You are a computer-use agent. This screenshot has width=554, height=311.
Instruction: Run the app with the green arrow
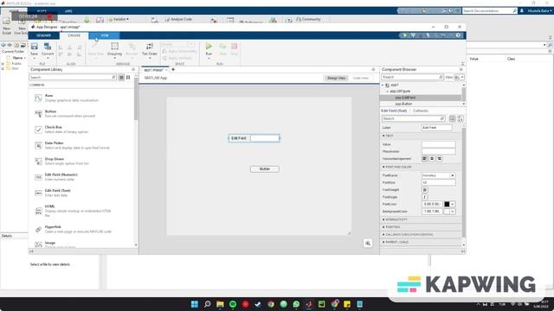[x=209, y=46]
